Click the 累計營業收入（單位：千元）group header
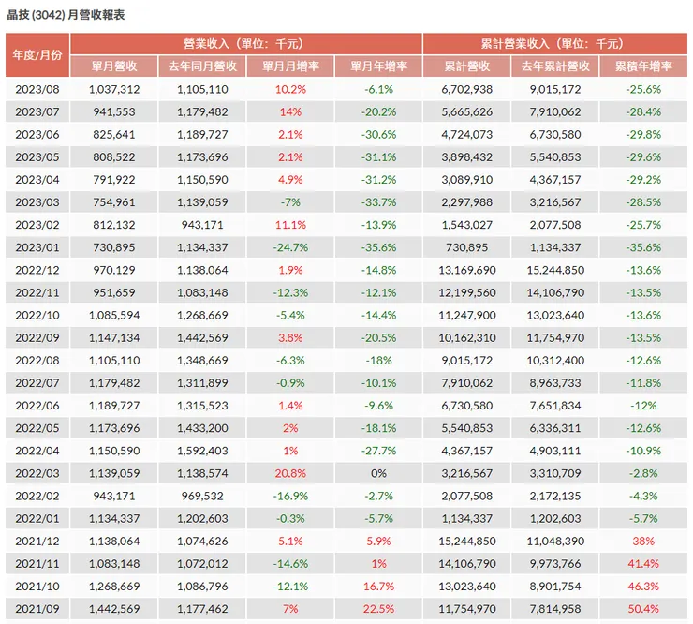Screen dimensions: 693x624 pos(554,44)
